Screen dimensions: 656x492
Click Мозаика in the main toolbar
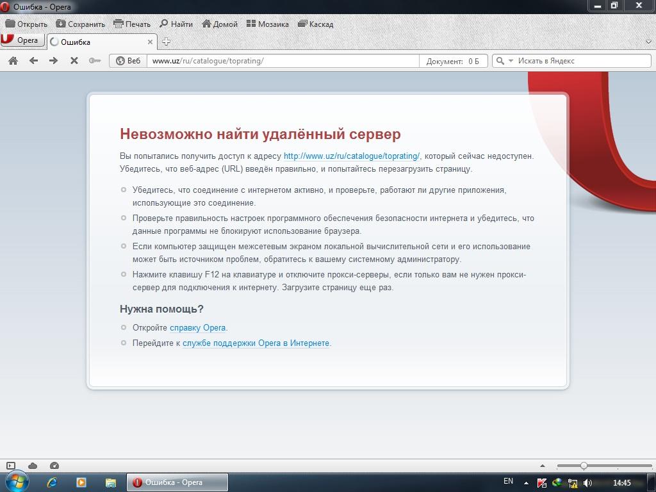267,24
